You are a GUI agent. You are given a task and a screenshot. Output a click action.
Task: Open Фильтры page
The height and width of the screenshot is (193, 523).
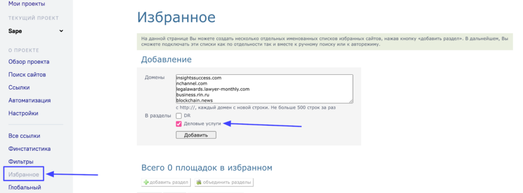(21, 162)
